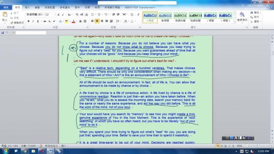The width and height of the screenshot is (274, 154).
Task: Click the Multilevel List icon
Action: coord(106,15)
